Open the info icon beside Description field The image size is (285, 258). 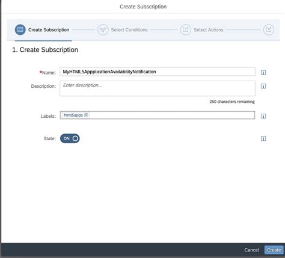pyautogui.click(x=263, y=86)
